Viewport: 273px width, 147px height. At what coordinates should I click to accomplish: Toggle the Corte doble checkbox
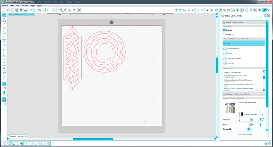click(249, 129)
